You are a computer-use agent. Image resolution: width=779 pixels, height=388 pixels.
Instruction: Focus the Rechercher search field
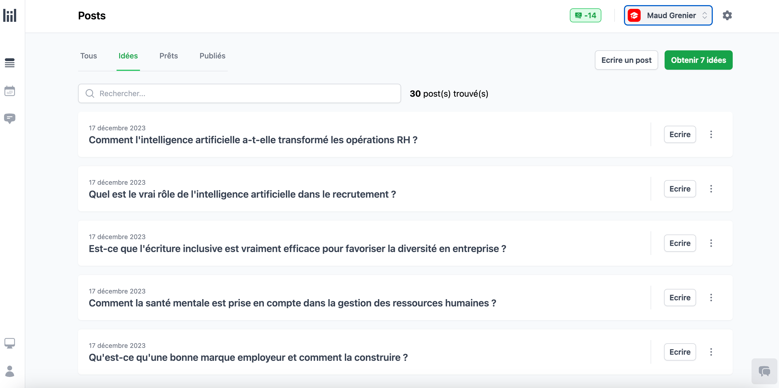tap(239, 93)
